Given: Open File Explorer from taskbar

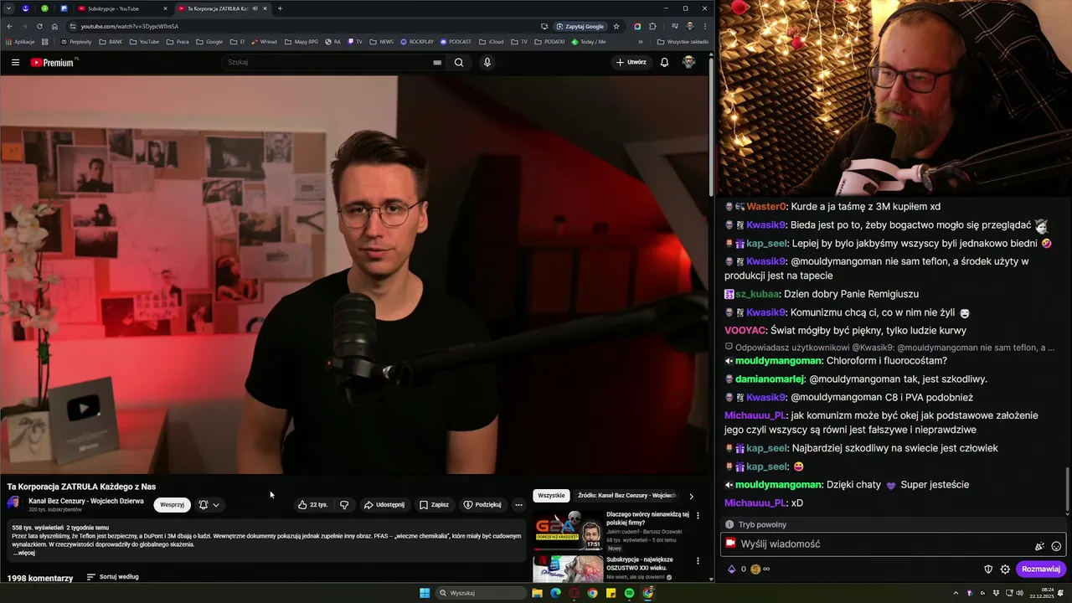Looking at the screenshot, I should pyautogui.click(x=537, y=593).
